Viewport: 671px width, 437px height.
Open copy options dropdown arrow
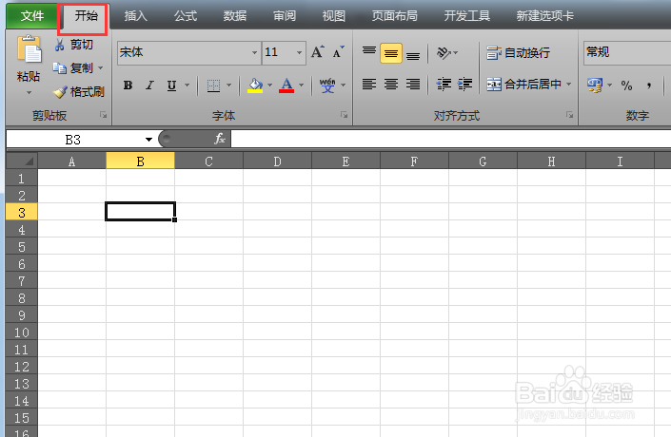(x=101, y=67)
